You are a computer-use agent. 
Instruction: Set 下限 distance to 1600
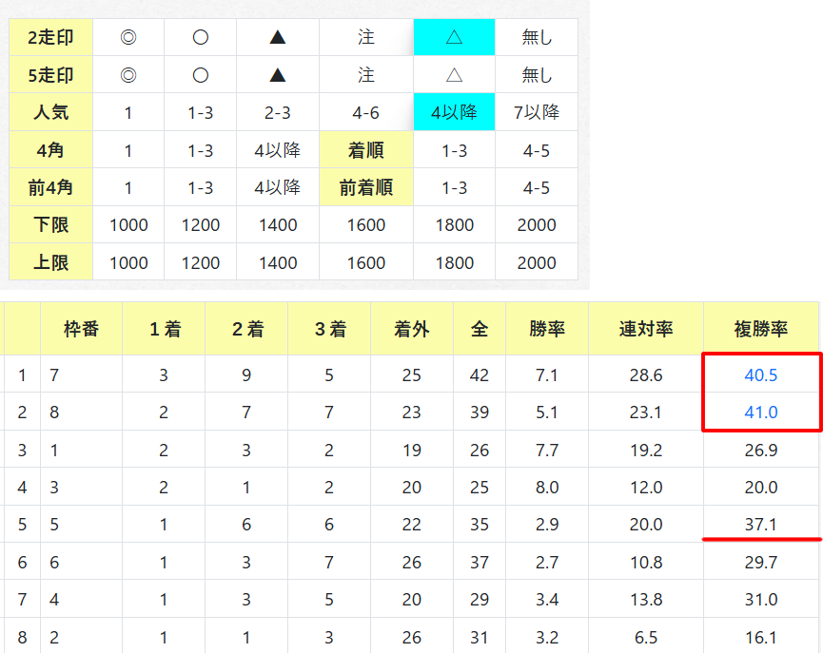366,225
